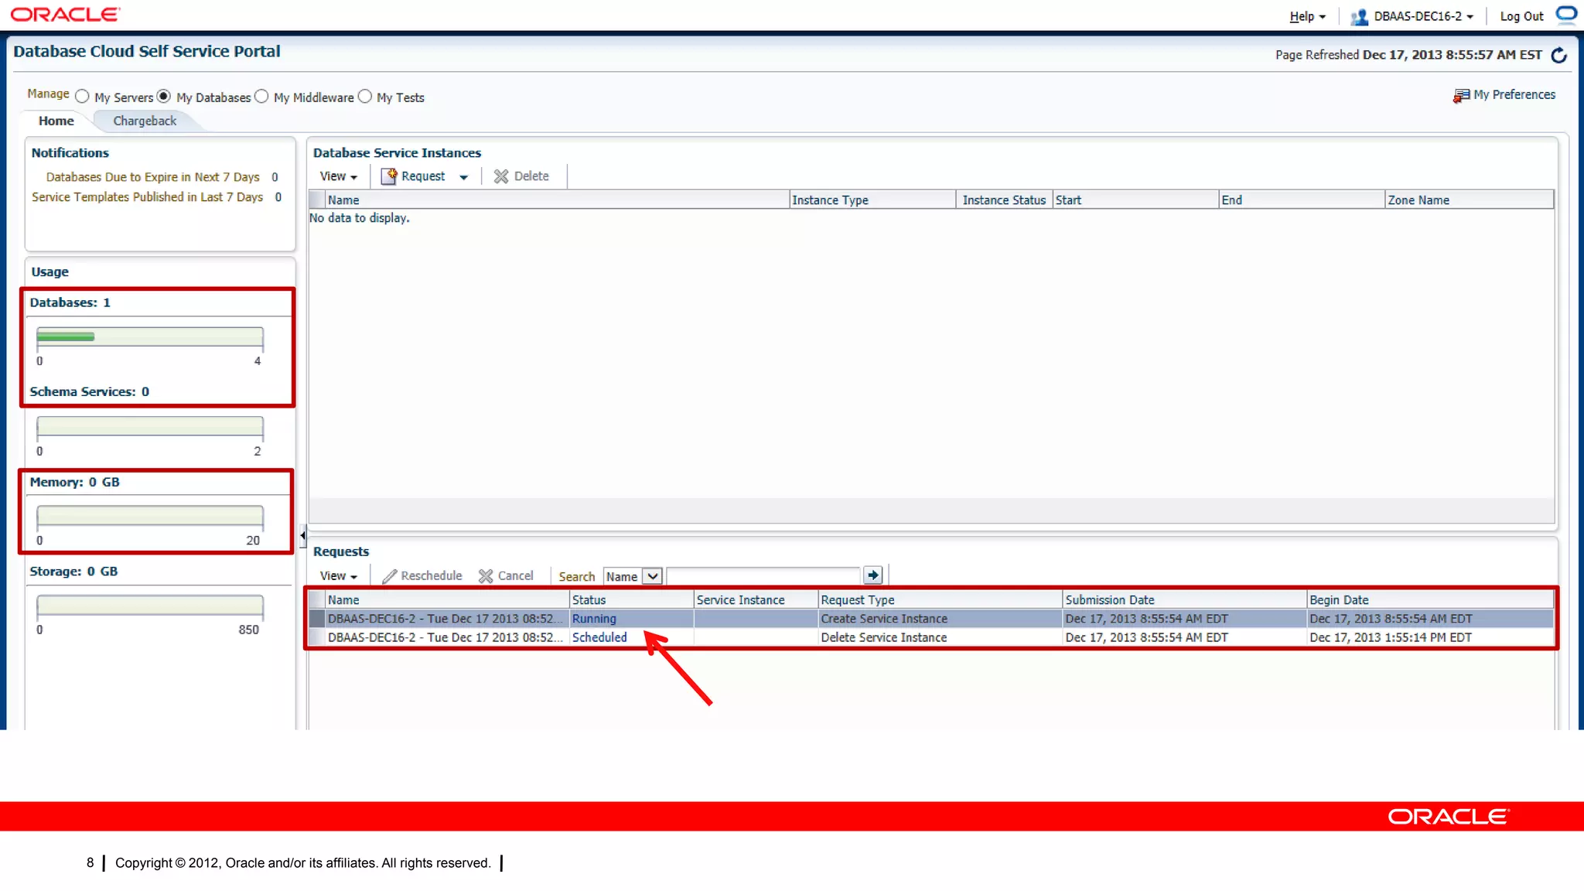Click the search go arrow button
This screenshot has height=891, width=1584.
click(x=873, y=575)
